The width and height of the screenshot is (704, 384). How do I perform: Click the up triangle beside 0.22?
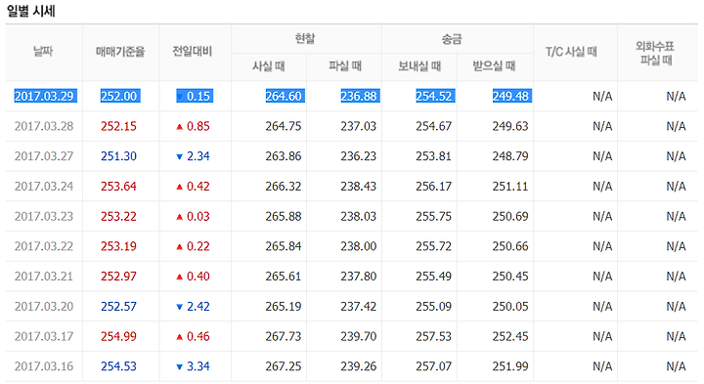click(x=180, y=247)
